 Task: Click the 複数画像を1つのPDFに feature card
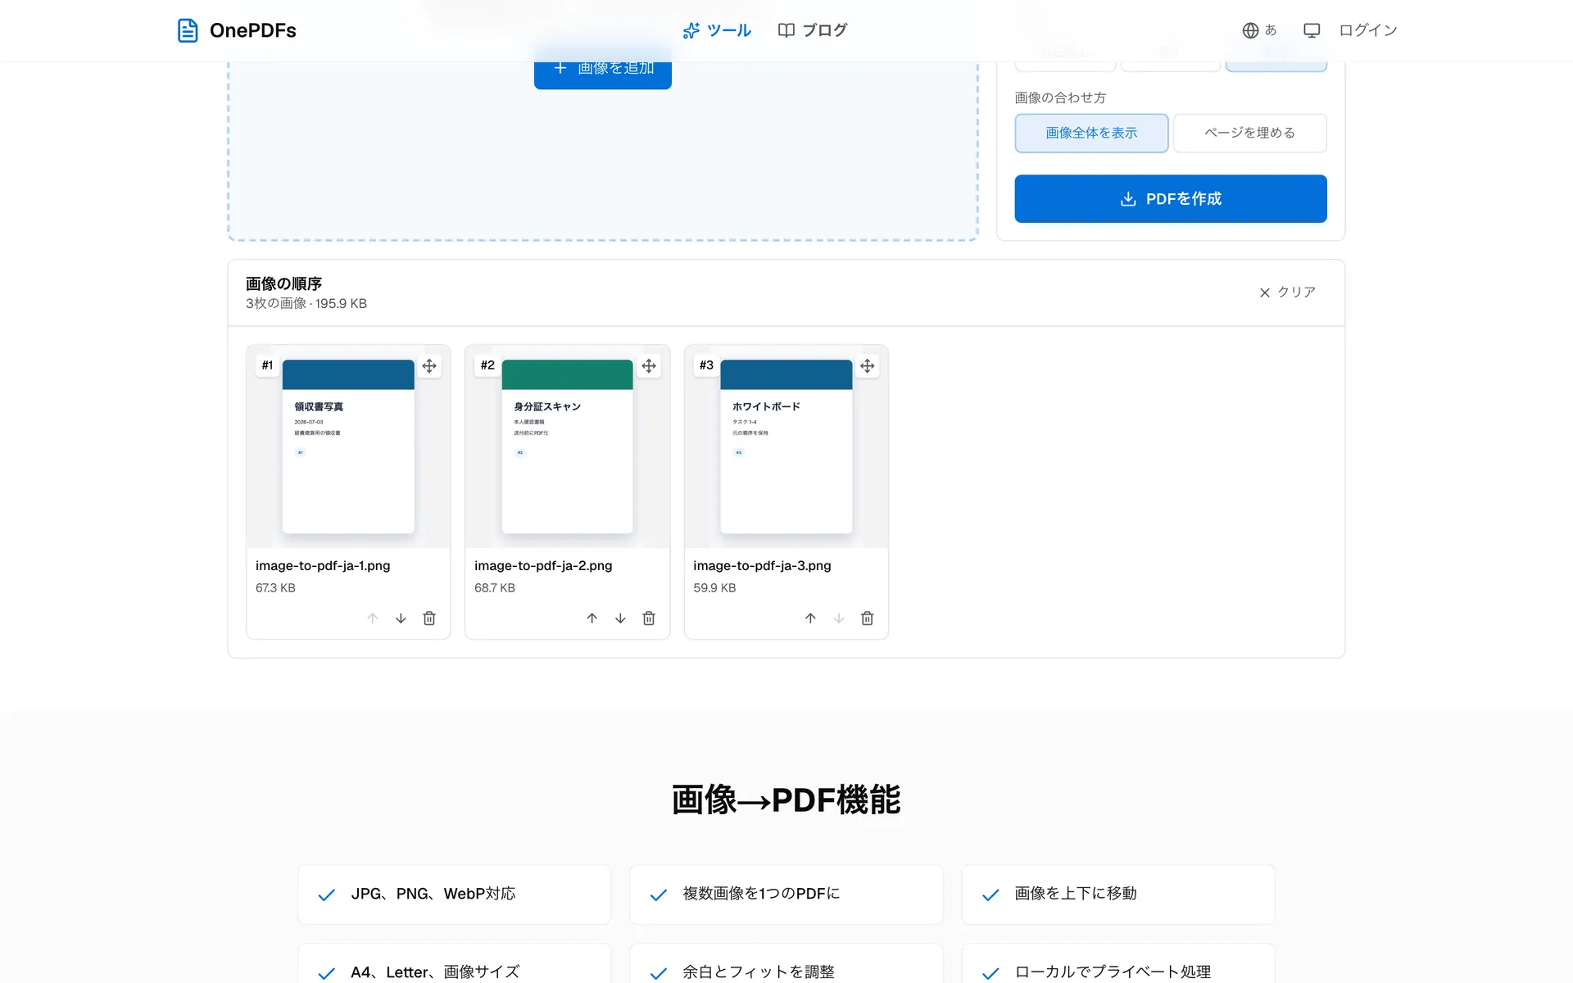pyautogui.click(x=786, y=895)
